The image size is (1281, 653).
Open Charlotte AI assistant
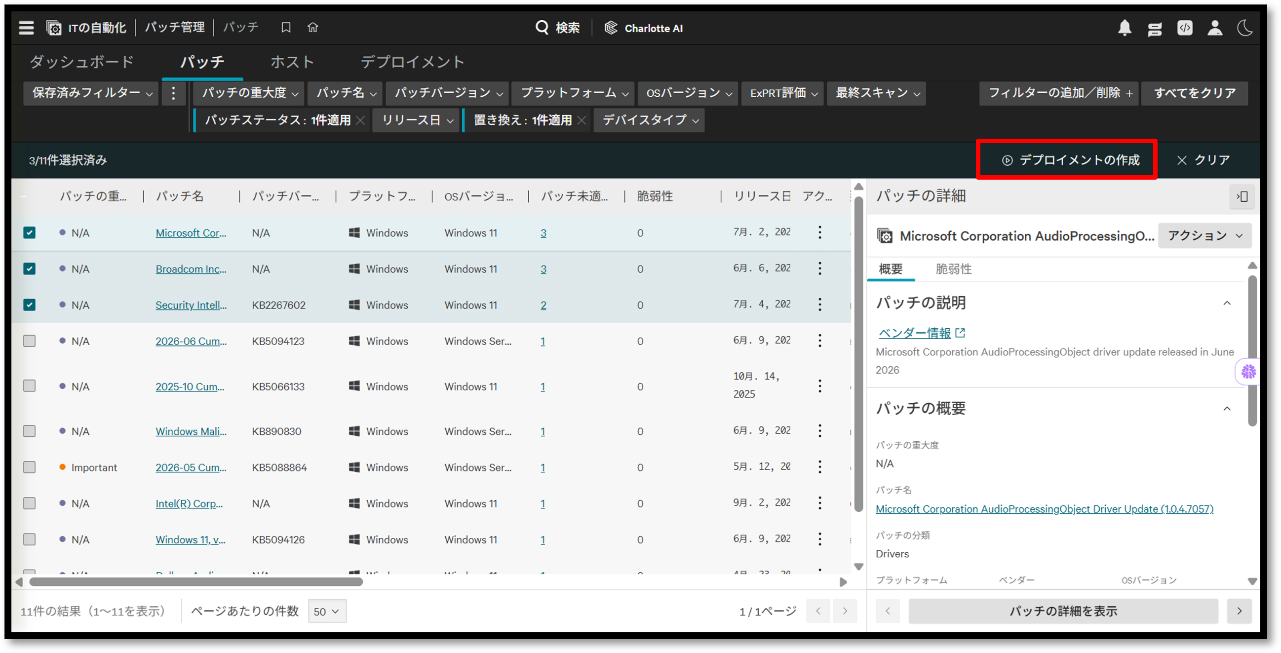[x=644, y=28]
